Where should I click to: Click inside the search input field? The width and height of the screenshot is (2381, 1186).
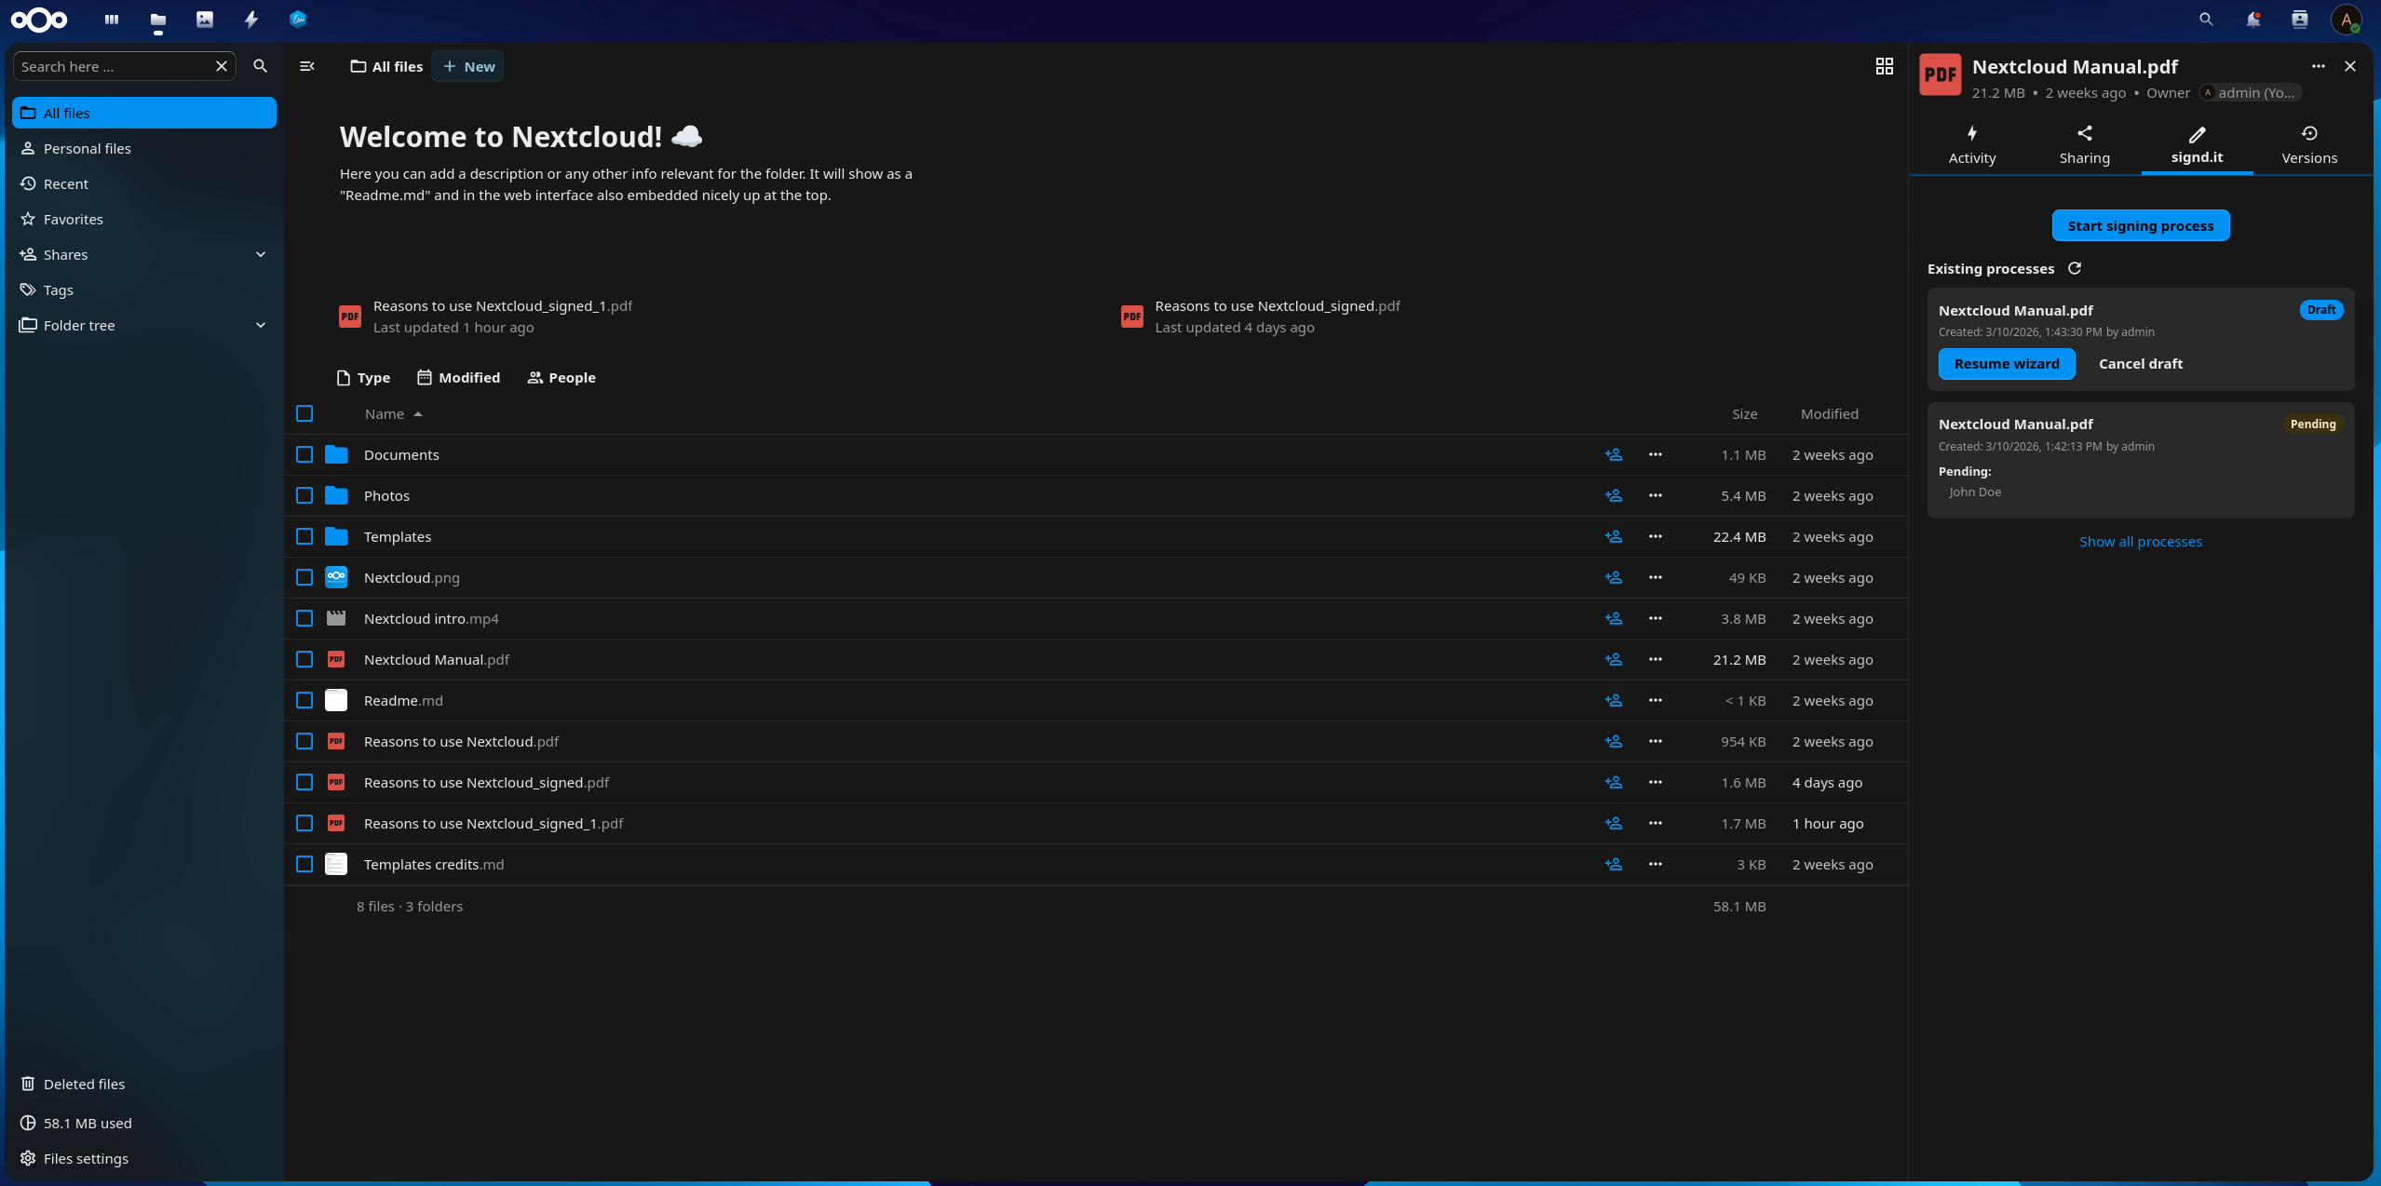coord(112,66)
